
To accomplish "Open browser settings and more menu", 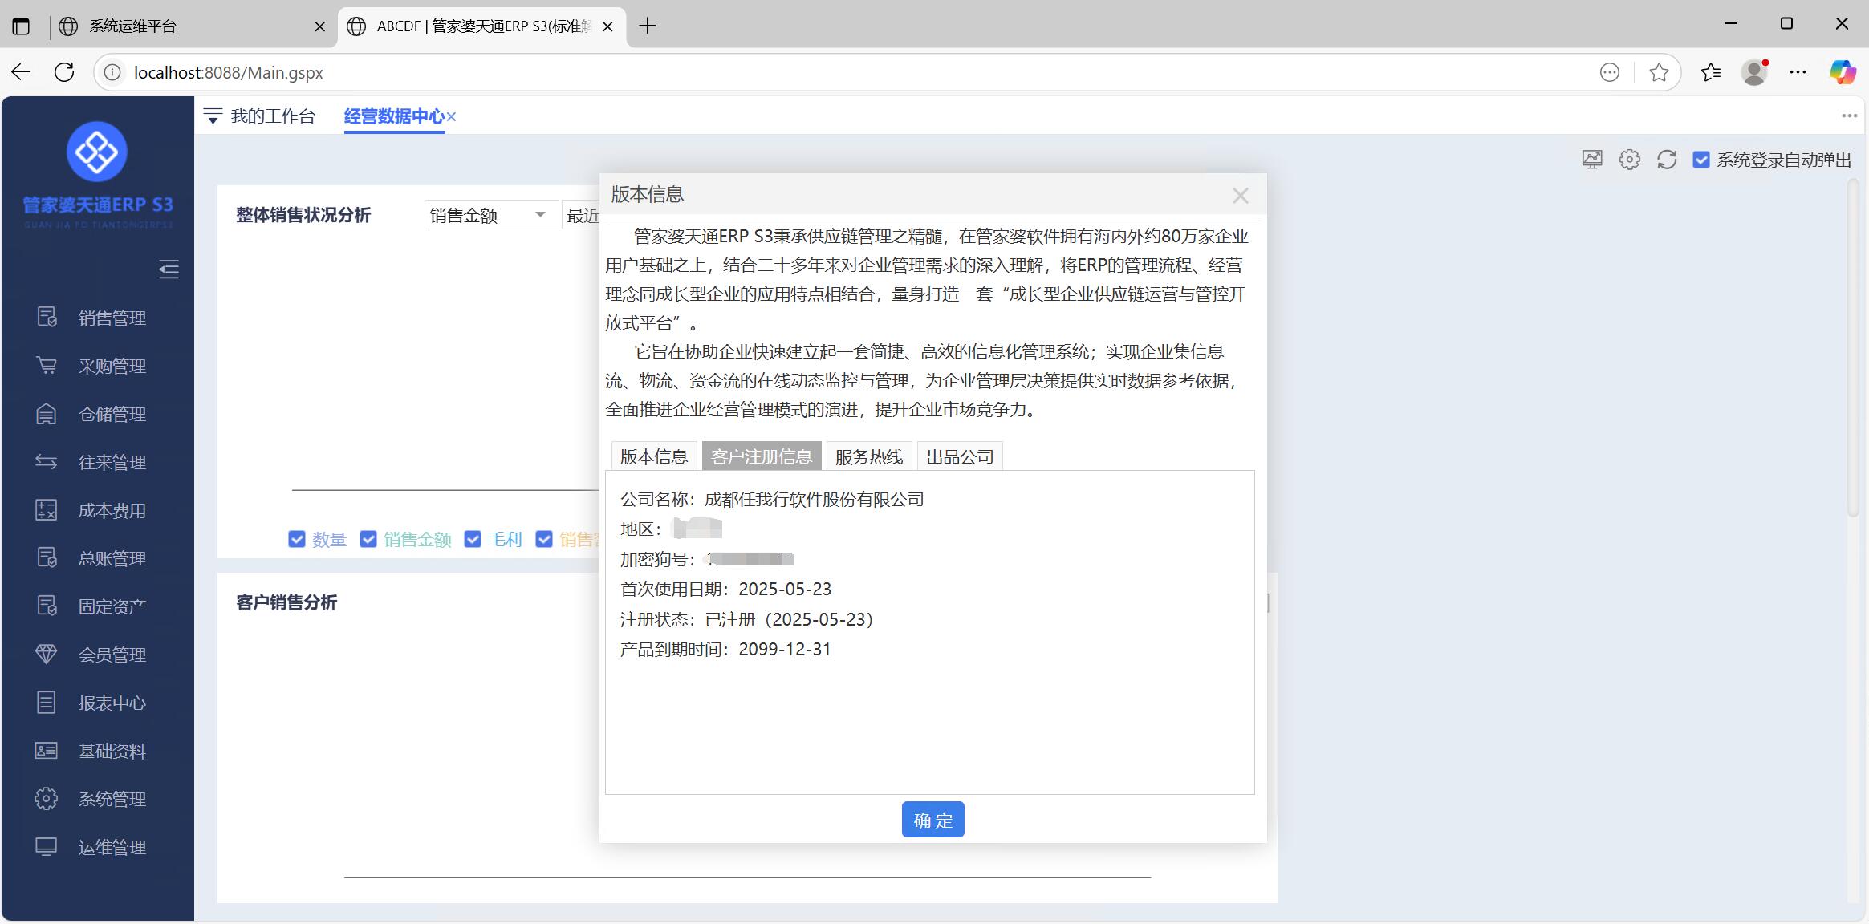I will (1798, 72).
